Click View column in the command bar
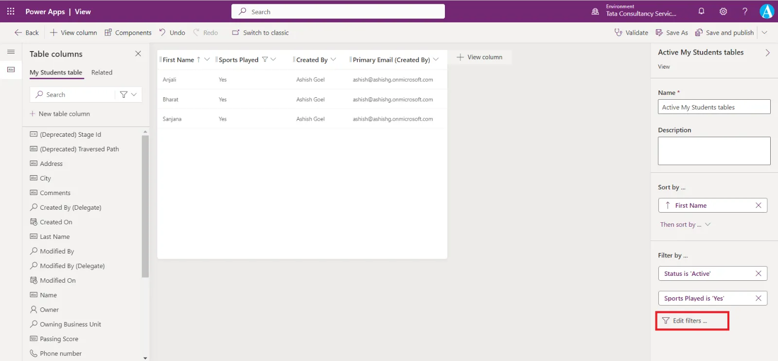Screen dimensions: 778x361 pos(73,33)
